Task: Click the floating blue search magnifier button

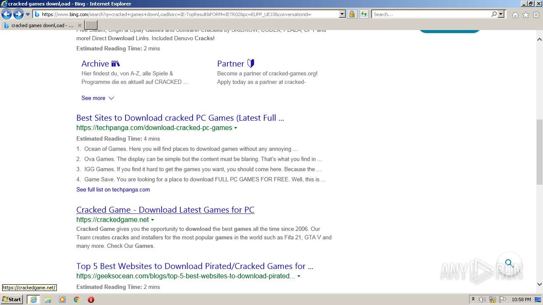Action: 509,263
